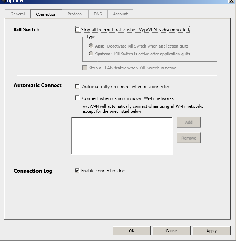The width and height of the screenshot is (236, 241).
Task: Select the Connection tab
Action: click(46, 14)
